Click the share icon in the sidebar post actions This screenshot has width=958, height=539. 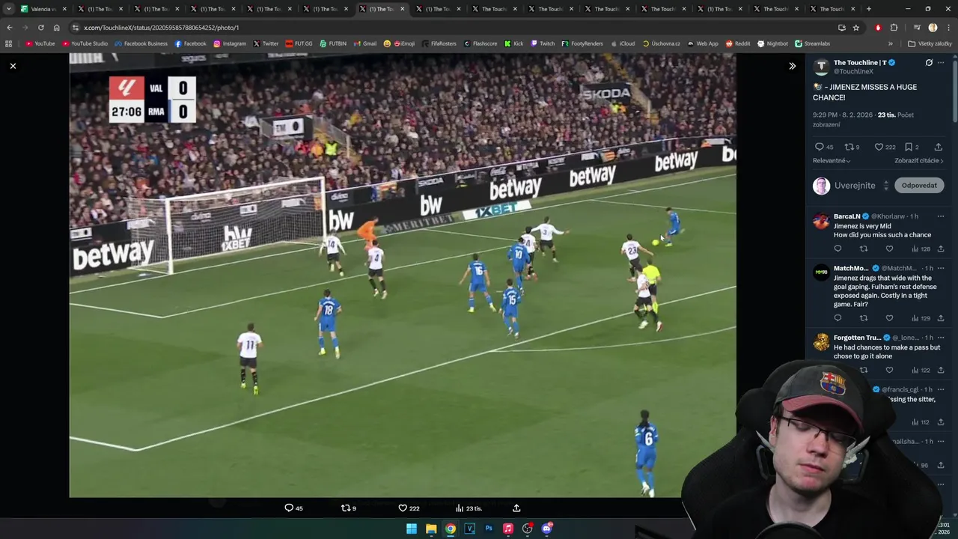tap(939, 147)
